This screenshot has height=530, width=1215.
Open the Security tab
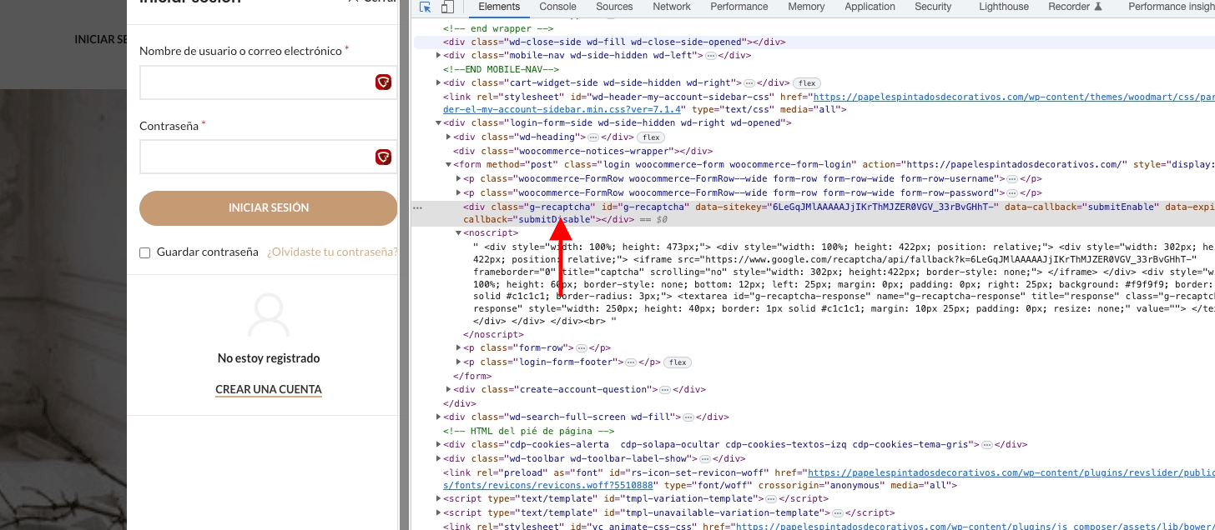pos(933,7)
